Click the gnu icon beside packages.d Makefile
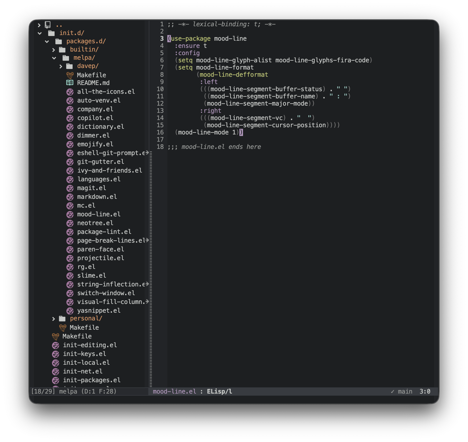This screenshot has width=468, height=442. (x=63, y=328)
